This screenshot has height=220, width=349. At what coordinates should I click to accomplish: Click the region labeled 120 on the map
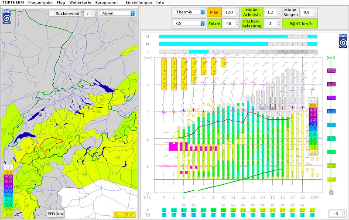(x=70, y=137)
